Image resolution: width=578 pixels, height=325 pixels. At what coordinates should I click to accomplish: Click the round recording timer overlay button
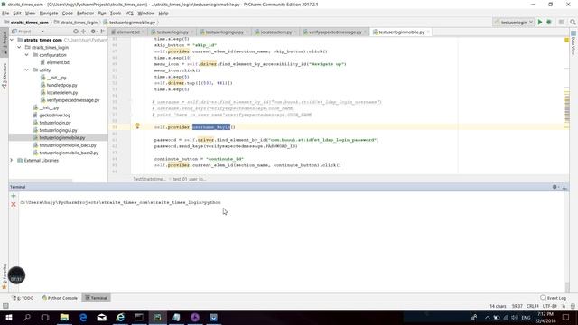16,275
